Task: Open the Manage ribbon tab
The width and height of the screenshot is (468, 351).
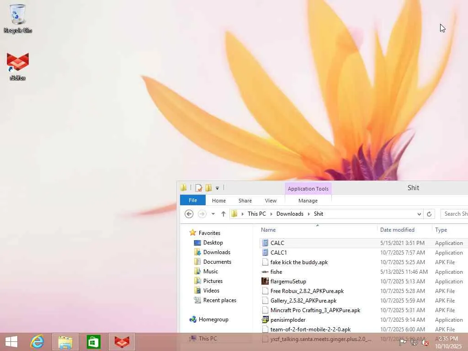Action: click(308, 201)
